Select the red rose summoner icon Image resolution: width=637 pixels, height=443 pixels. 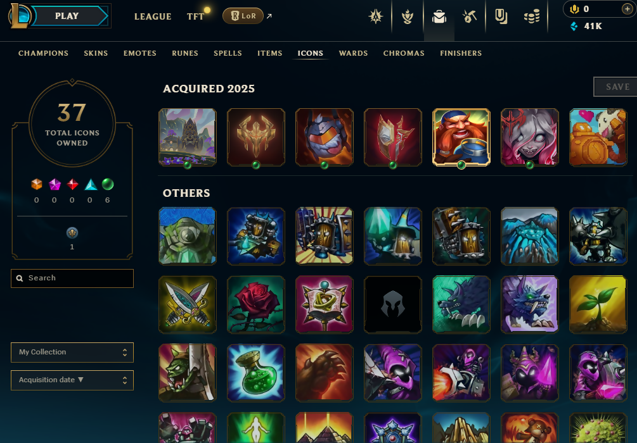coord(256,304)
